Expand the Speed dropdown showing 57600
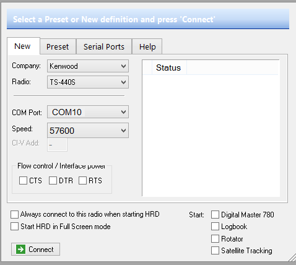Viewport: 296px width, 265px height. pos(88,131)
